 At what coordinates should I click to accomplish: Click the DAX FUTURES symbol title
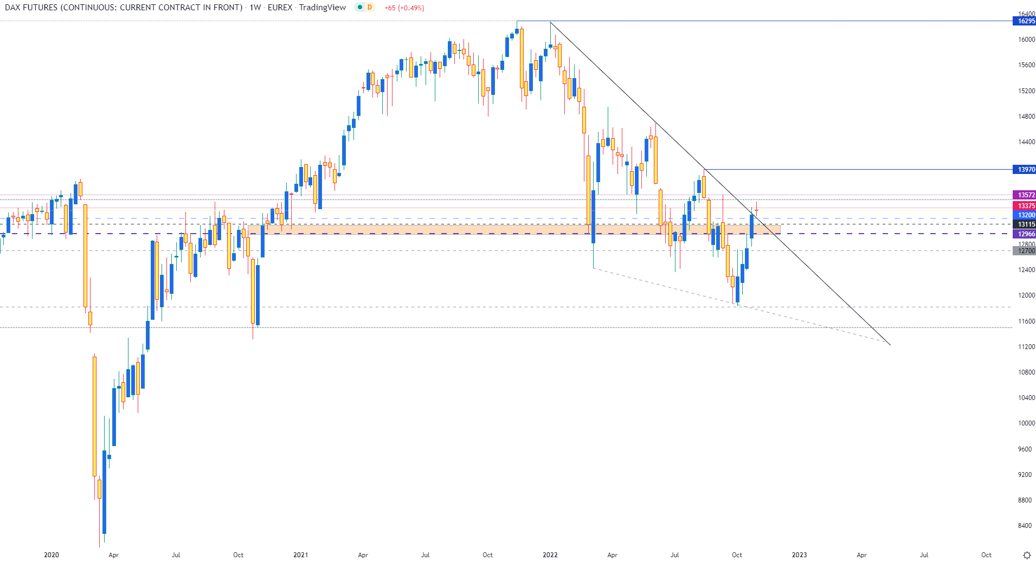(124, 8)
